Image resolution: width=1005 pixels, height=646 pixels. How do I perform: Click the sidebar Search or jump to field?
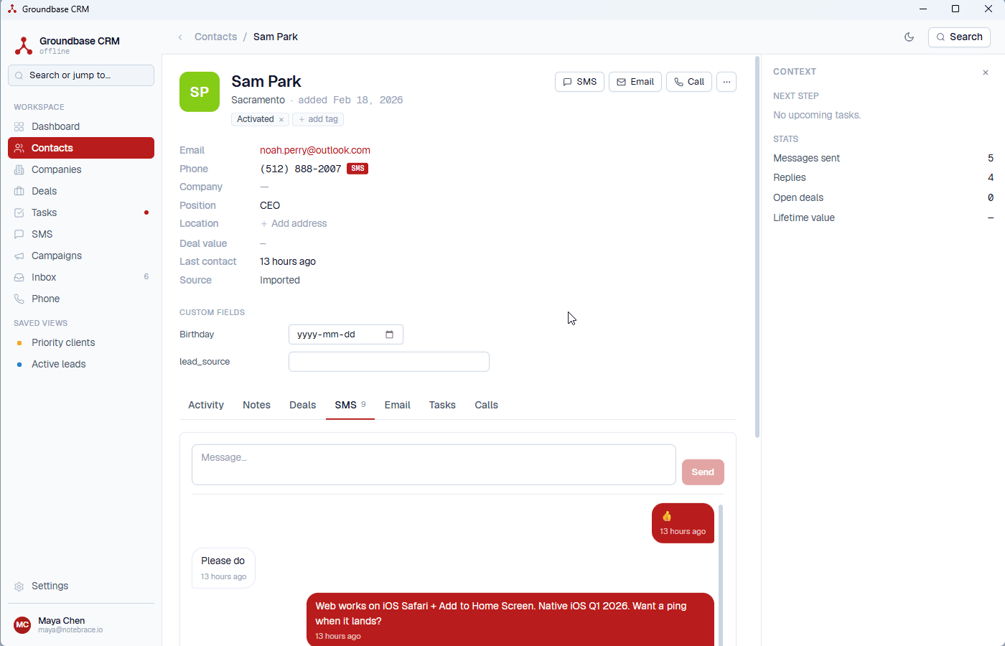pyautogui.click(x=81, y=75)
